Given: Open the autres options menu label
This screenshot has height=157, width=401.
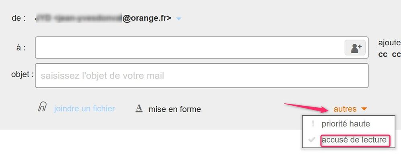Looking at the screenshot, I should point(345,109).
